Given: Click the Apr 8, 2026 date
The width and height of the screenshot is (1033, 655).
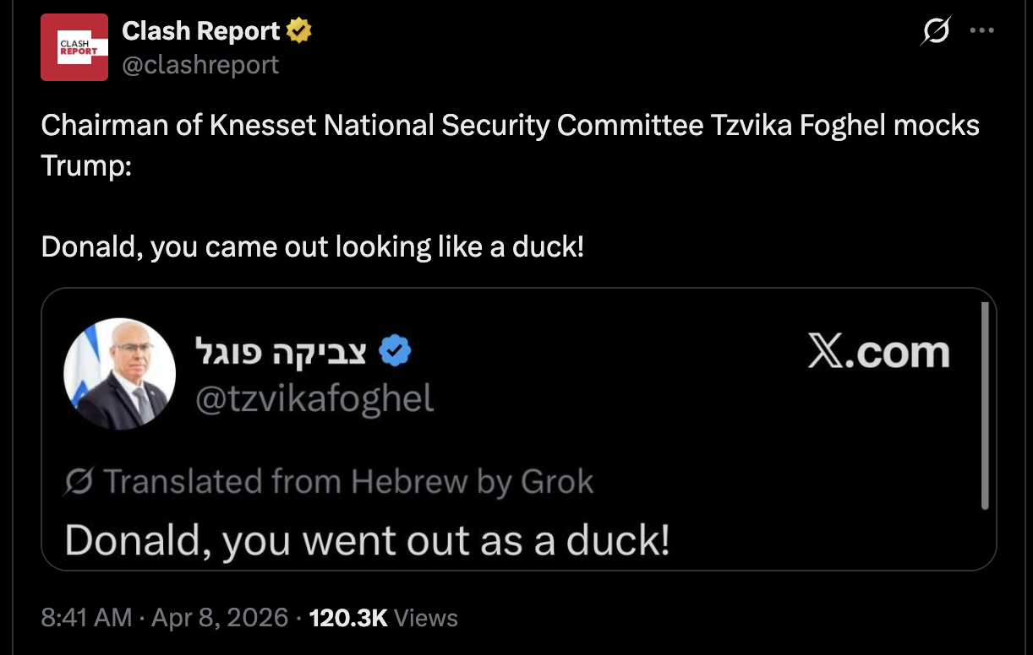Looking at the screenshot, I should (x=220, y=617).
